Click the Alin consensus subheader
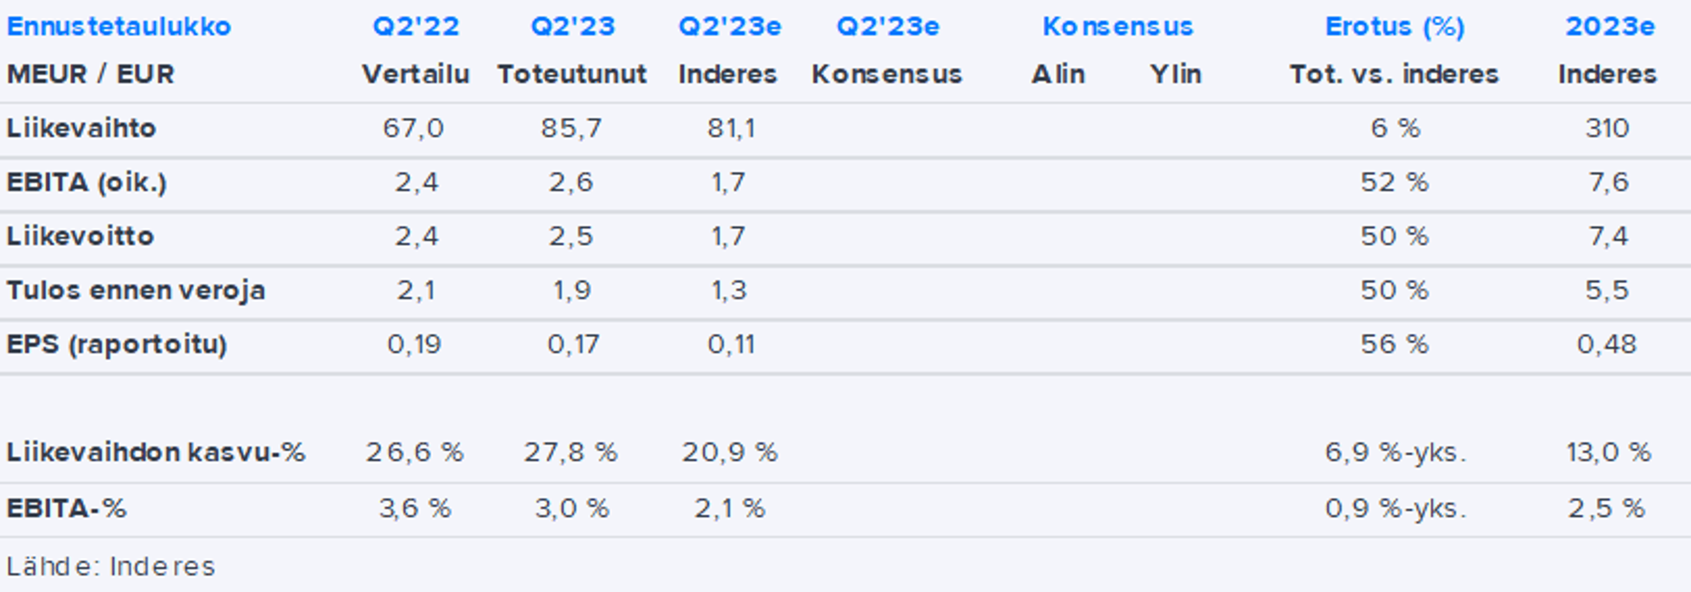 1057,74
